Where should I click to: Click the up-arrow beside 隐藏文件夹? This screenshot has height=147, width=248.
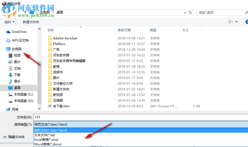(x=5, y=137)
